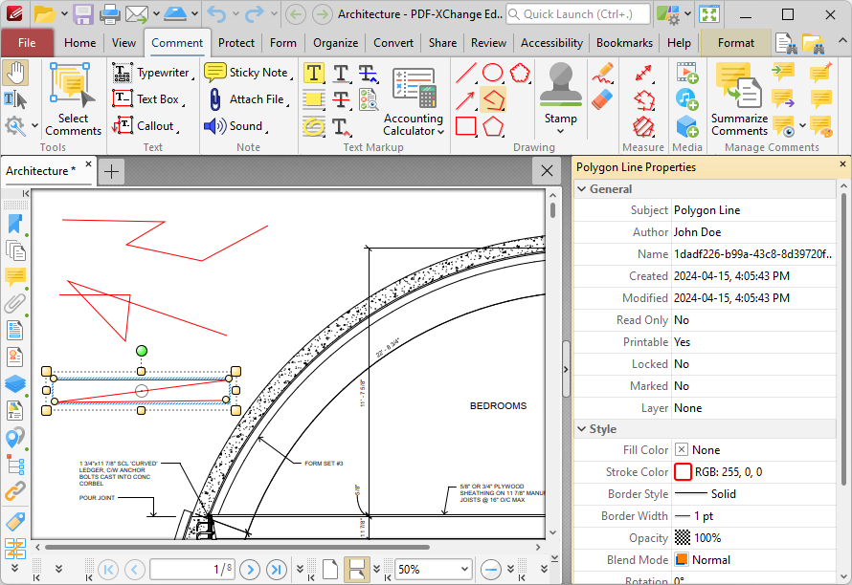
Task: Select the Arrow drawing tool
Action: [466, 99]
